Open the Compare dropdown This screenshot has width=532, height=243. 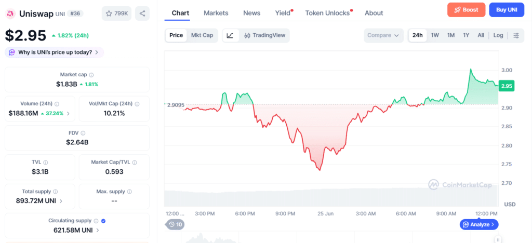(x=383, y=35)
